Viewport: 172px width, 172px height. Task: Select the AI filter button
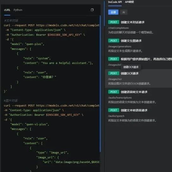[x=124, y=12]
